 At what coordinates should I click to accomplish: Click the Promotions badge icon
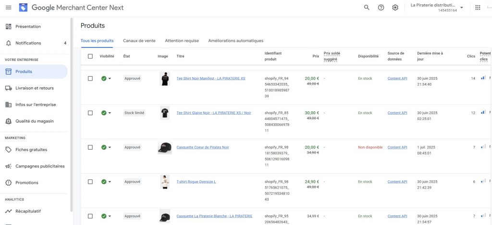tap(9, 183)
